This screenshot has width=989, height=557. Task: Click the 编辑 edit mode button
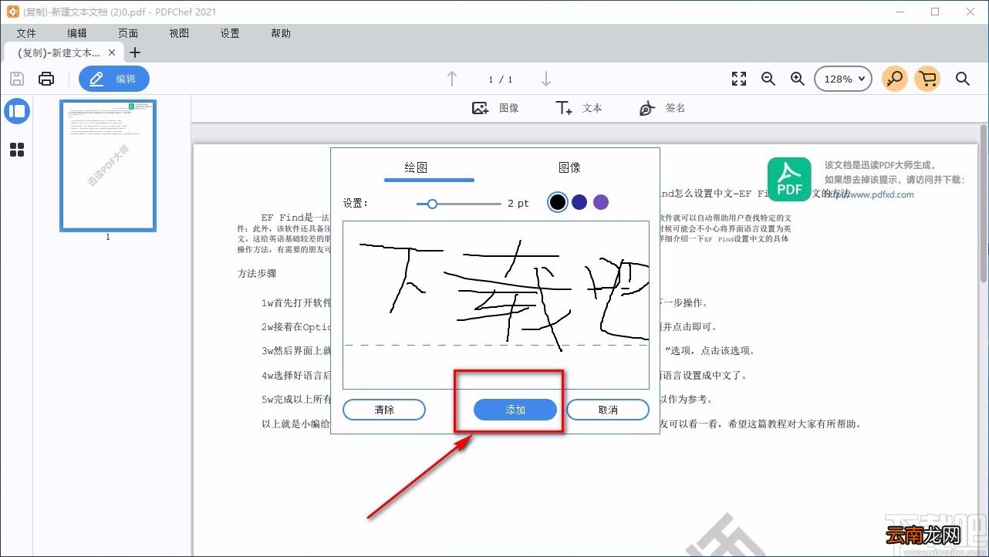pos(114,79)
